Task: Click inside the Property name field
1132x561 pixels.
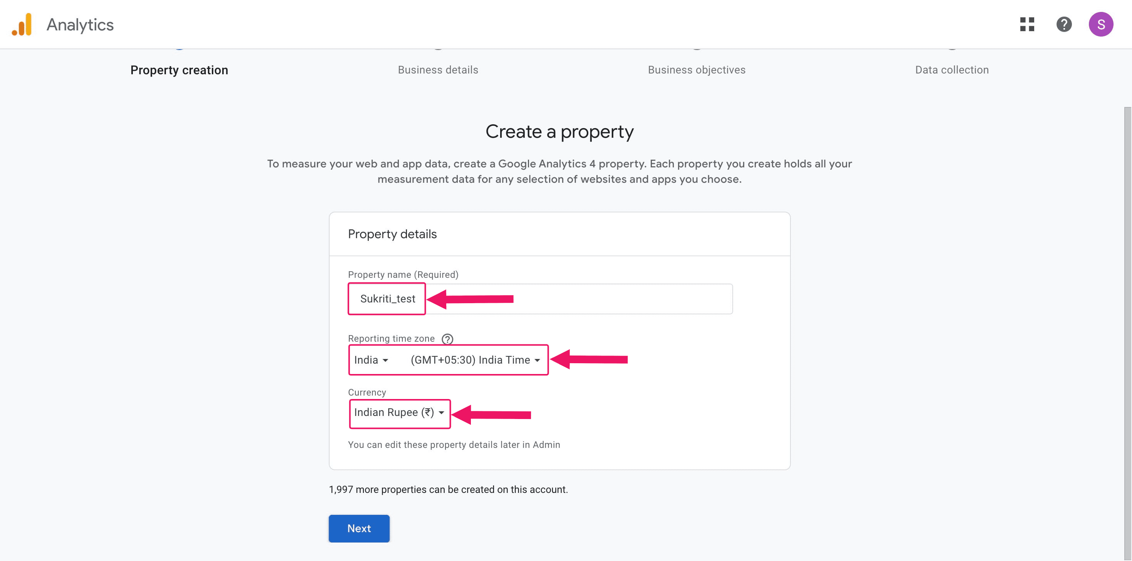Action: (x=571, y=299)
